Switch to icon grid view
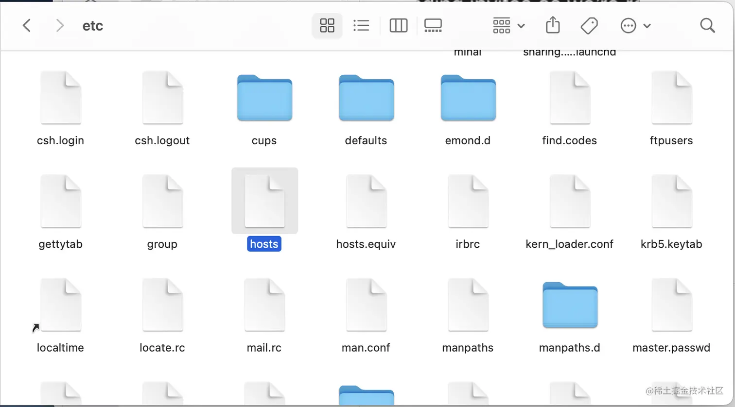Screen dimensions: 735x407 [327, 25]
